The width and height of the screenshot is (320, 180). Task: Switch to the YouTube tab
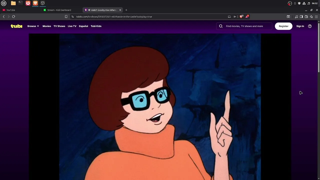pos(20,10)
